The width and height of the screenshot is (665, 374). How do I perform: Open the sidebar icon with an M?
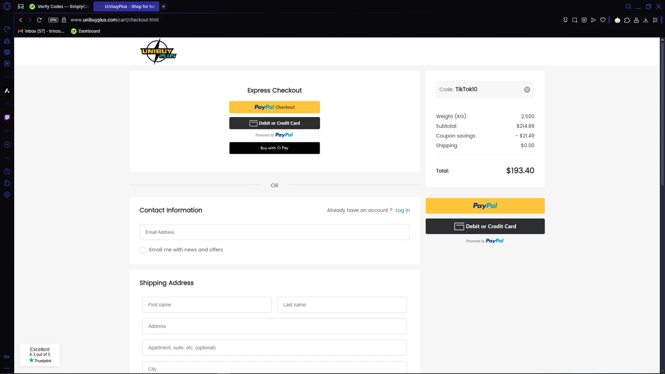(x=7, y=64)
